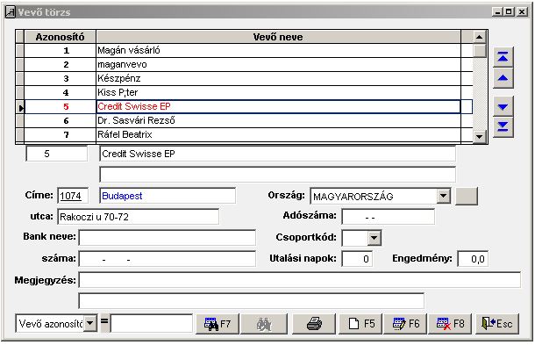Open the Csoportkód dropdown
535x345 pixels.
[374, 238]
